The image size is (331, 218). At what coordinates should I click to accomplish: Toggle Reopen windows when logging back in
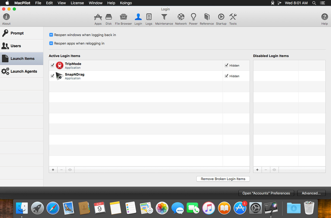pyautogui.click(x=51, y=35)
